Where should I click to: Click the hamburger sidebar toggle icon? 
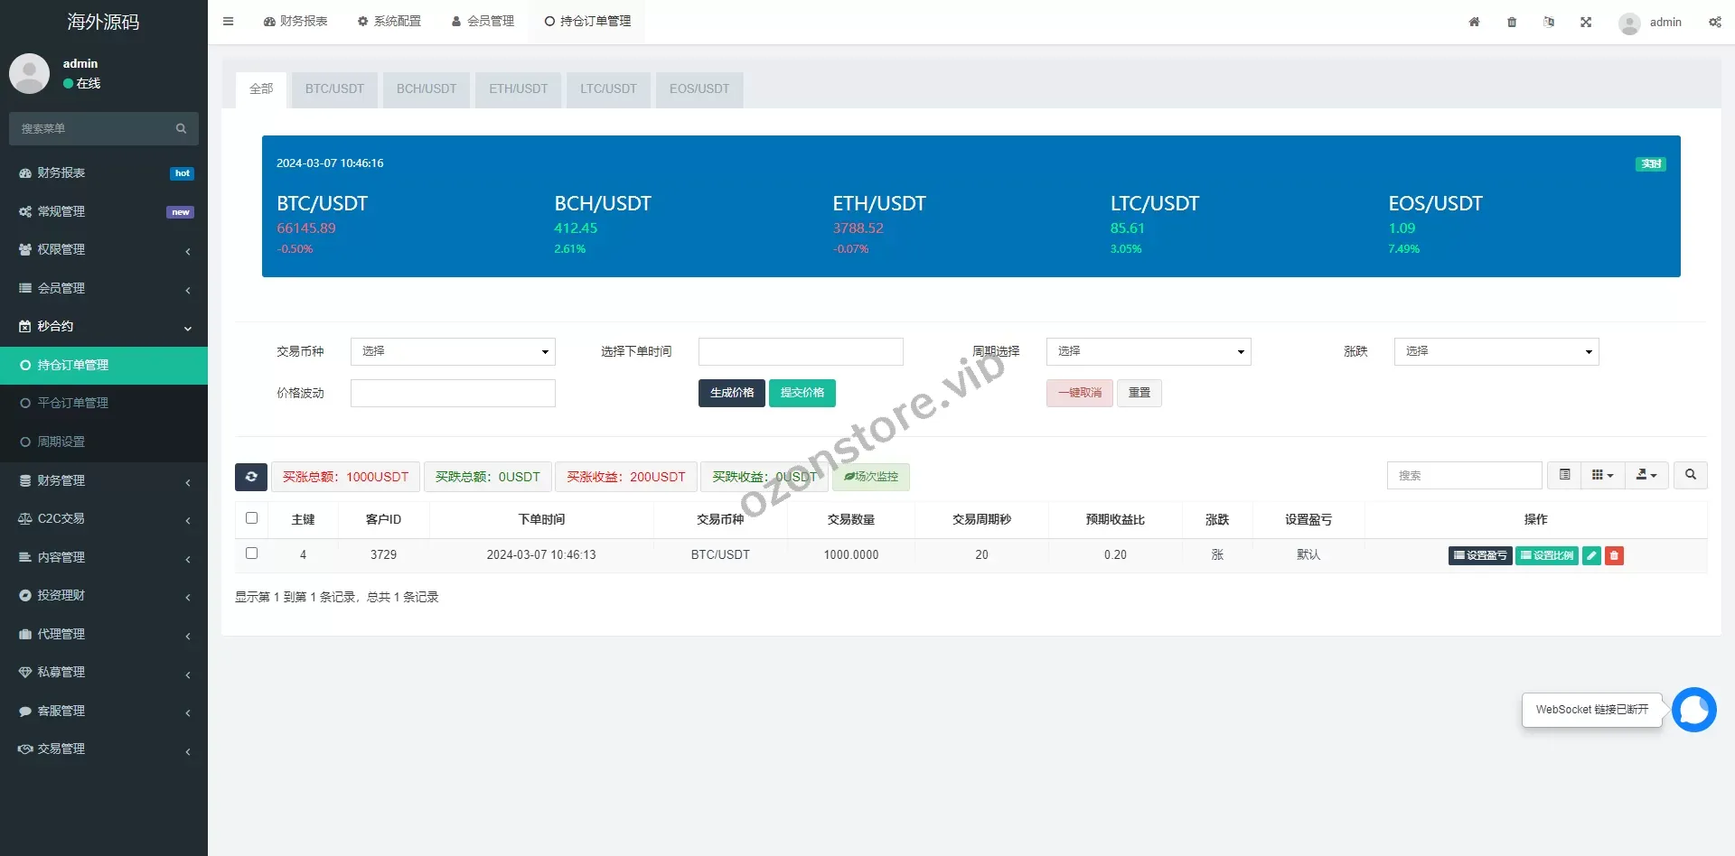pos(228,22)
